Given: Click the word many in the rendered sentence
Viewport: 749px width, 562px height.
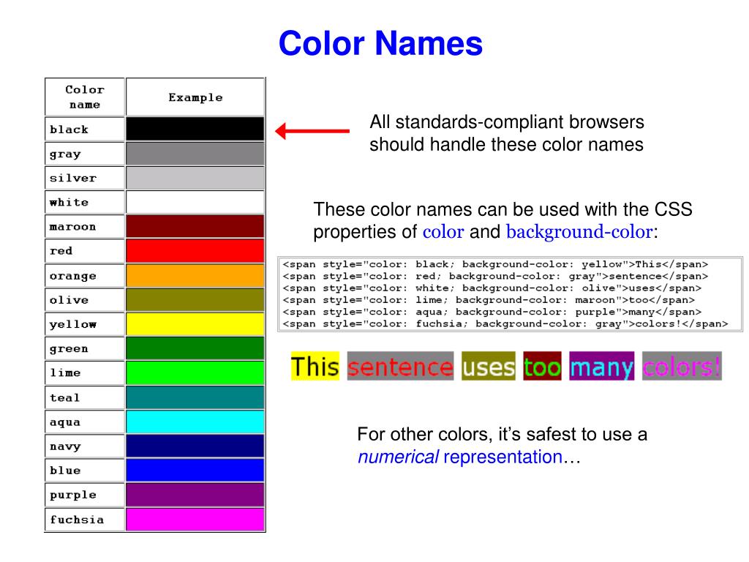Looking at the screenshot, I should pyautogui.click(x=601, y=367).
